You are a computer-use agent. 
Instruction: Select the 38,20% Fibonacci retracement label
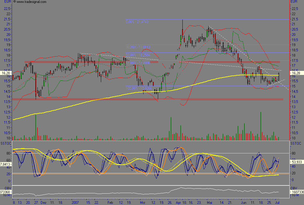[138, 47]
